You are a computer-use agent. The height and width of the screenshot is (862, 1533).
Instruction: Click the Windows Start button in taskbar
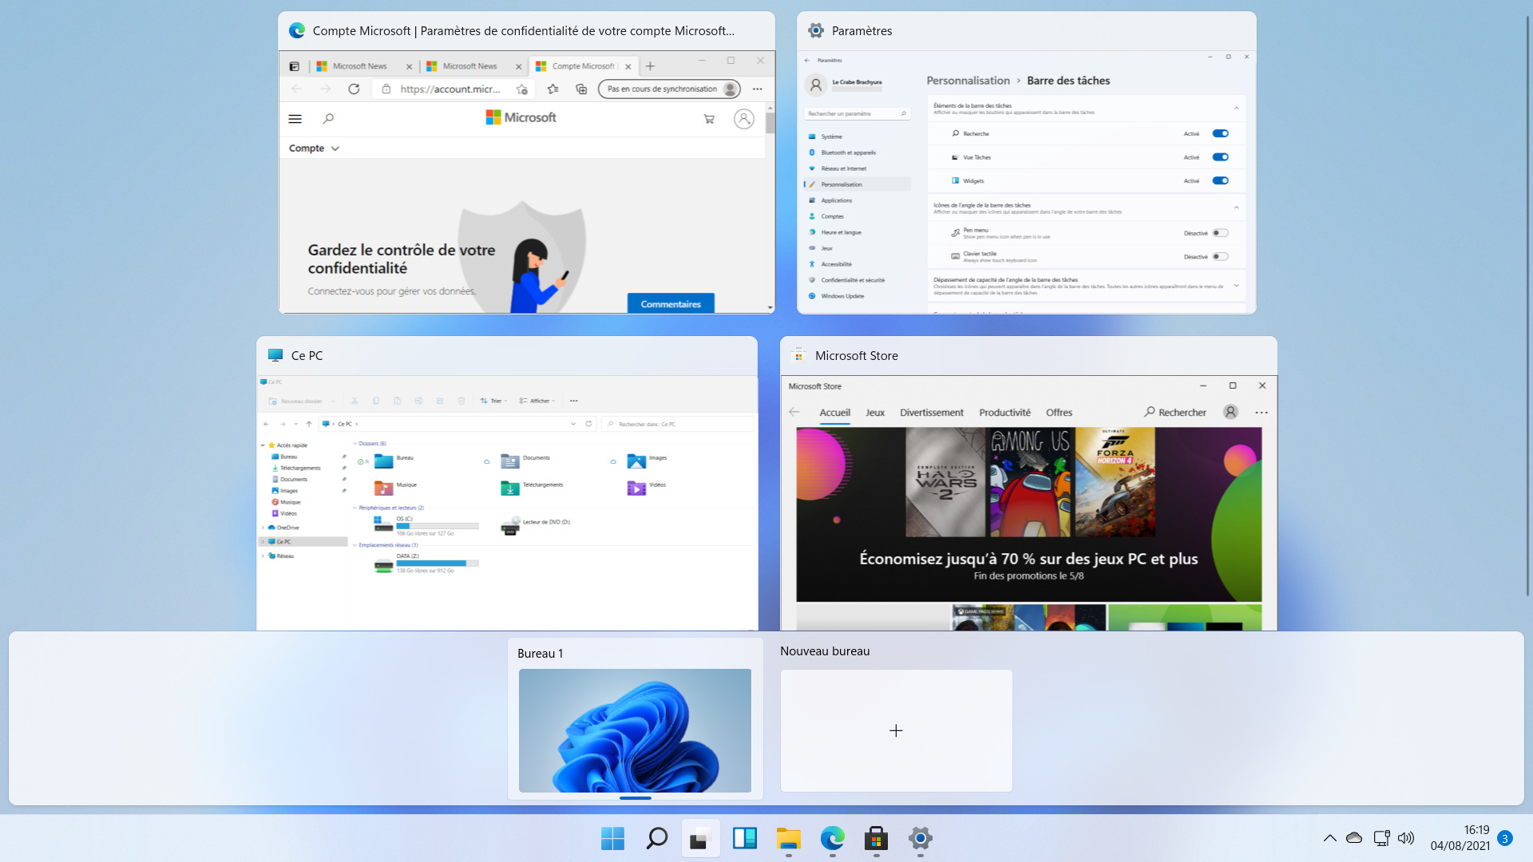click(612, 838)
